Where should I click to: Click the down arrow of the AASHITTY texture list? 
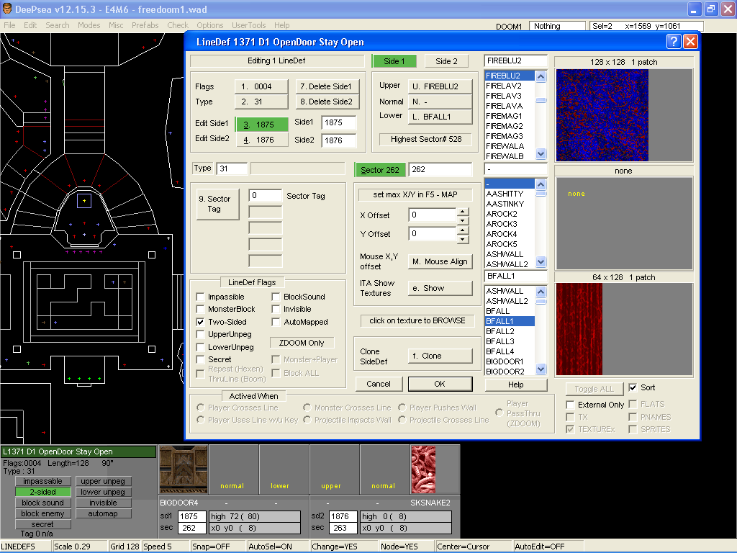[541, 262]
